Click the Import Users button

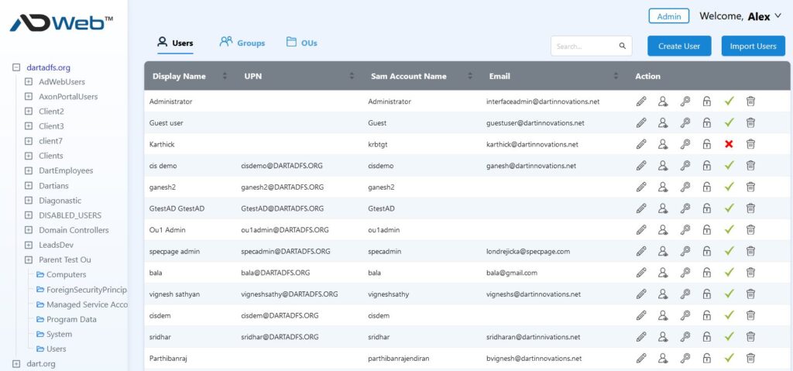(x=753, y=46)
